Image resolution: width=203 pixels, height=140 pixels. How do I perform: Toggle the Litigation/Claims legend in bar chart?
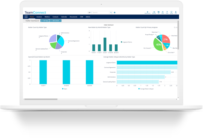point(126,42)
